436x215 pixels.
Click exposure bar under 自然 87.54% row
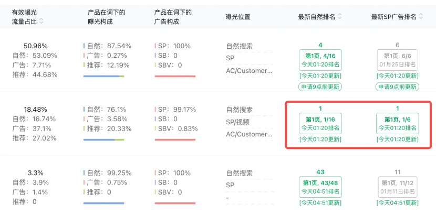[x=103, y=76]
